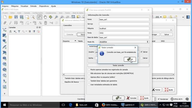Image resolution: width=192 pixels, height=108 pixels.
Task: Click the Task View taskbar icon
Action: coord(63,105)
